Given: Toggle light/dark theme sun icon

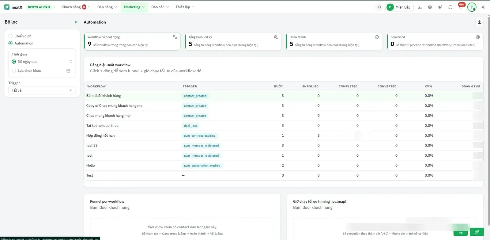Looking at the screenshot, I should click(483, 7).
